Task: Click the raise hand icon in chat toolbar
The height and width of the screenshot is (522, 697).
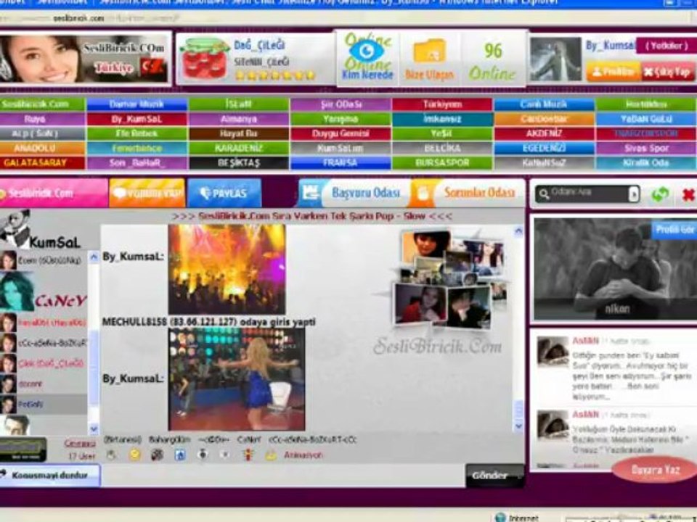Action: coord(111,455)
